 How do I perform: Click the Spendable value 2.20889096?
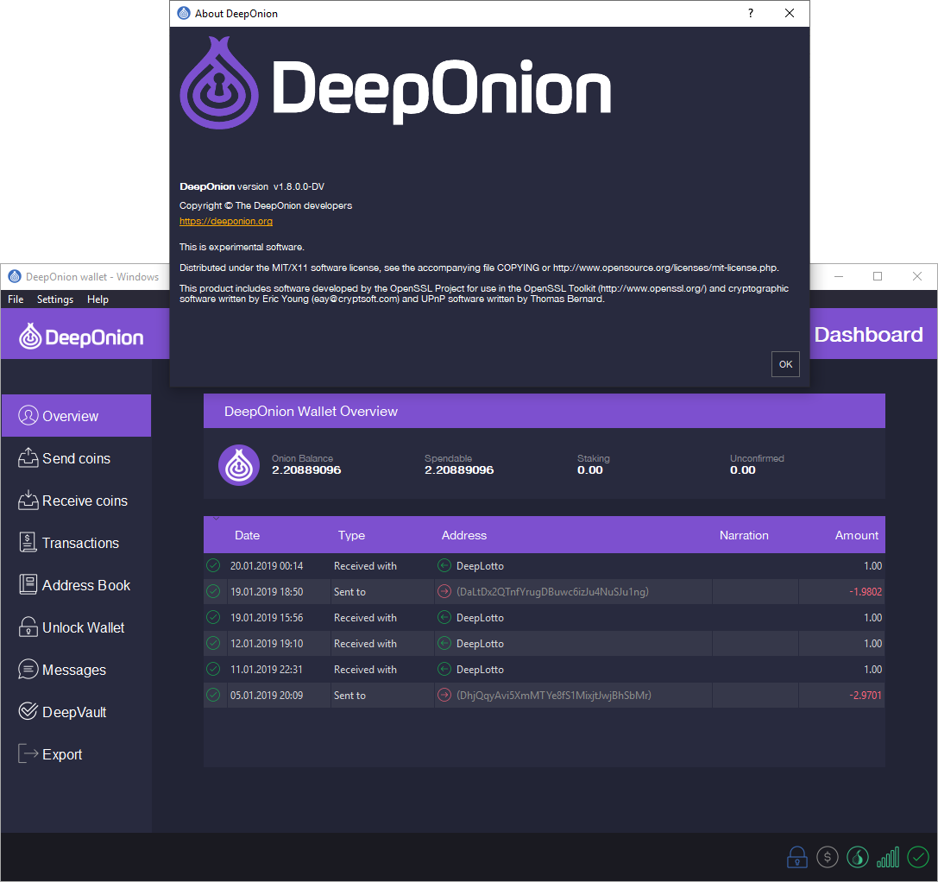pyautogui.click(x=459, y=469)
